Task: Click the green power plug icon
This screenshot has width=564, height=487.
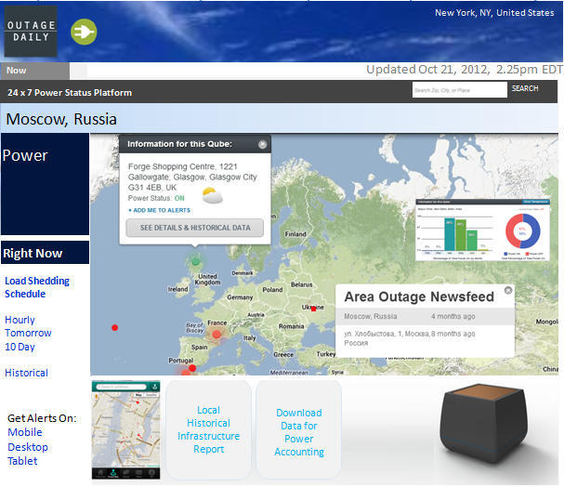Action: (x=84, y=32)
